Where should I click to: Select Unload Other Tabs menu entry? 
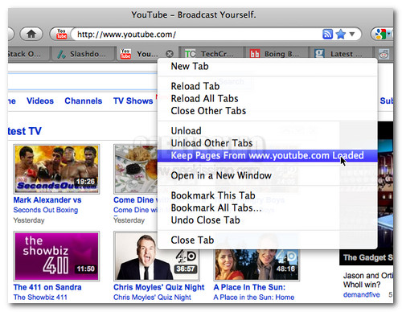pos(267,143)
